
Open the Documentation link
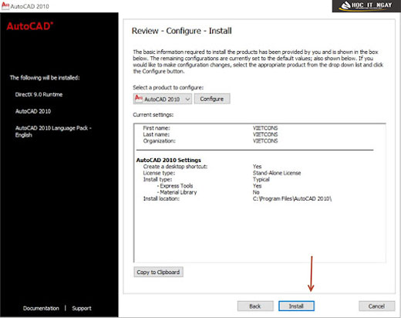pos(41,308)
